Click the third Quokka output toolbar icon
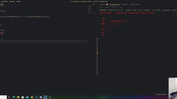Screen dimensions: 177x99 114,7
